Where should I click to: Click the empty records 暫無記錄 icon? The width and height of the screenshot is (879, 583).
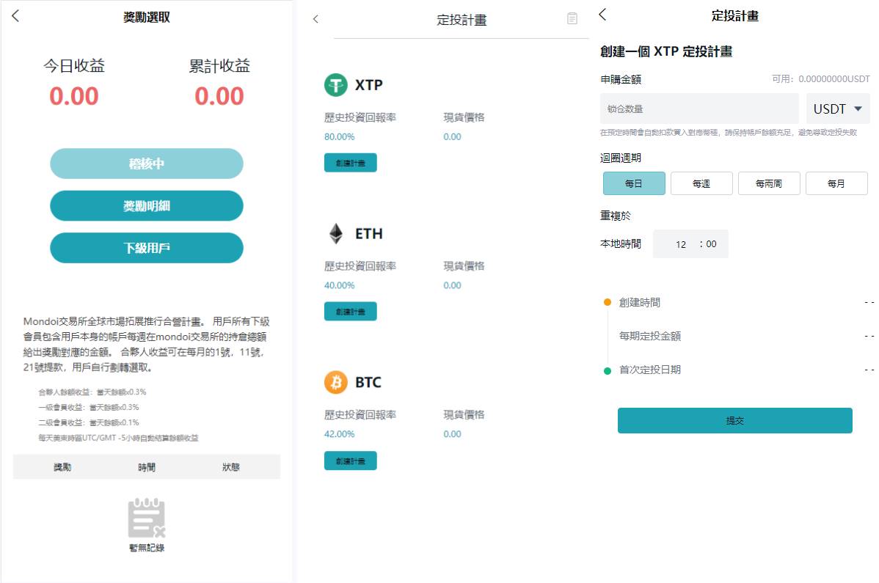(147, 518)
